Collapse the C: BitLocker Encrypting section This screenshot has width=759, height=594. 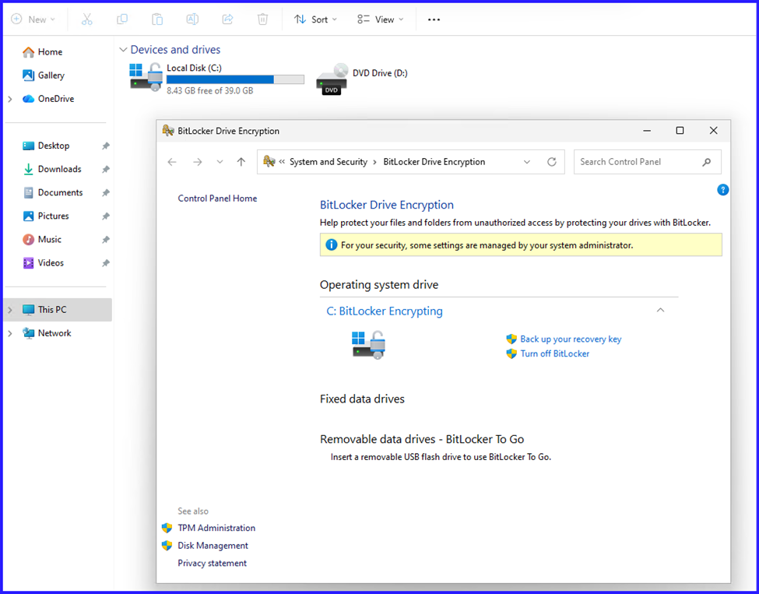[660, 311]
